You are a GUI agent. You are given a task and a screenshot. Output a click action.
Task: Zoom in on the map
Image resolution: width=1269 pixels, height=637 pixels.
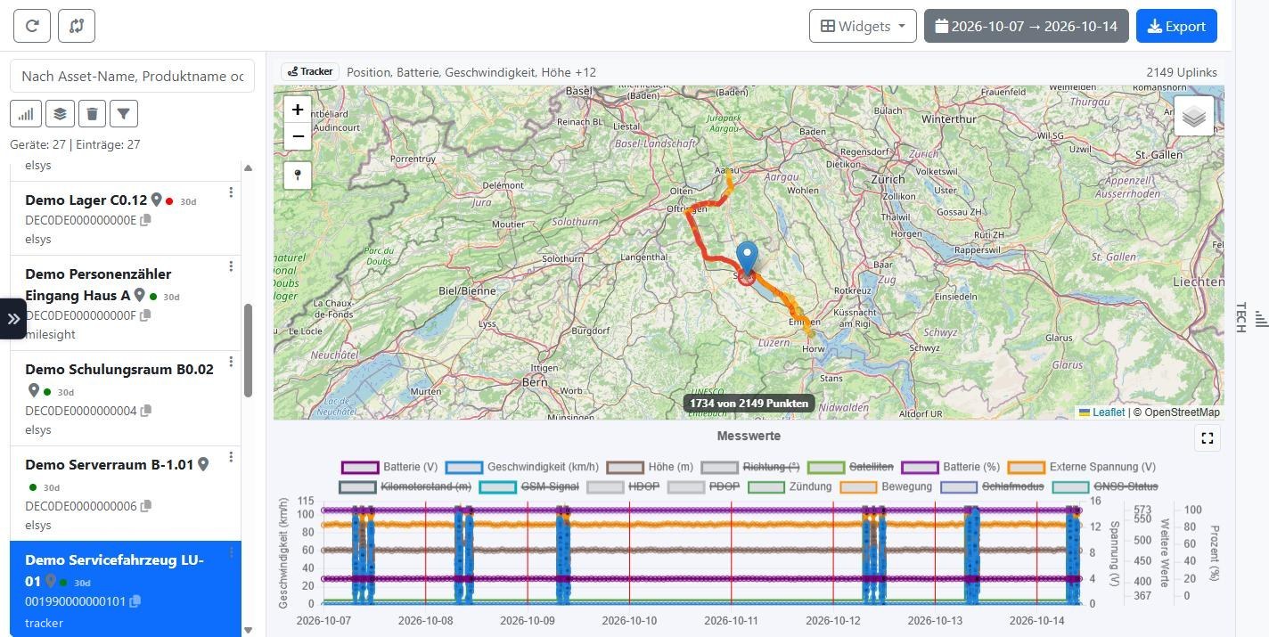pyautogui.click(x=298, y=110)
